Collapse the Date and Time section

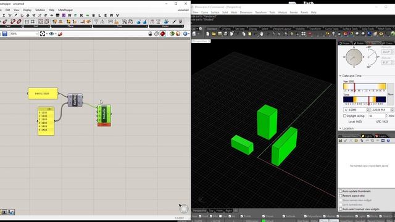click(340, 76)
